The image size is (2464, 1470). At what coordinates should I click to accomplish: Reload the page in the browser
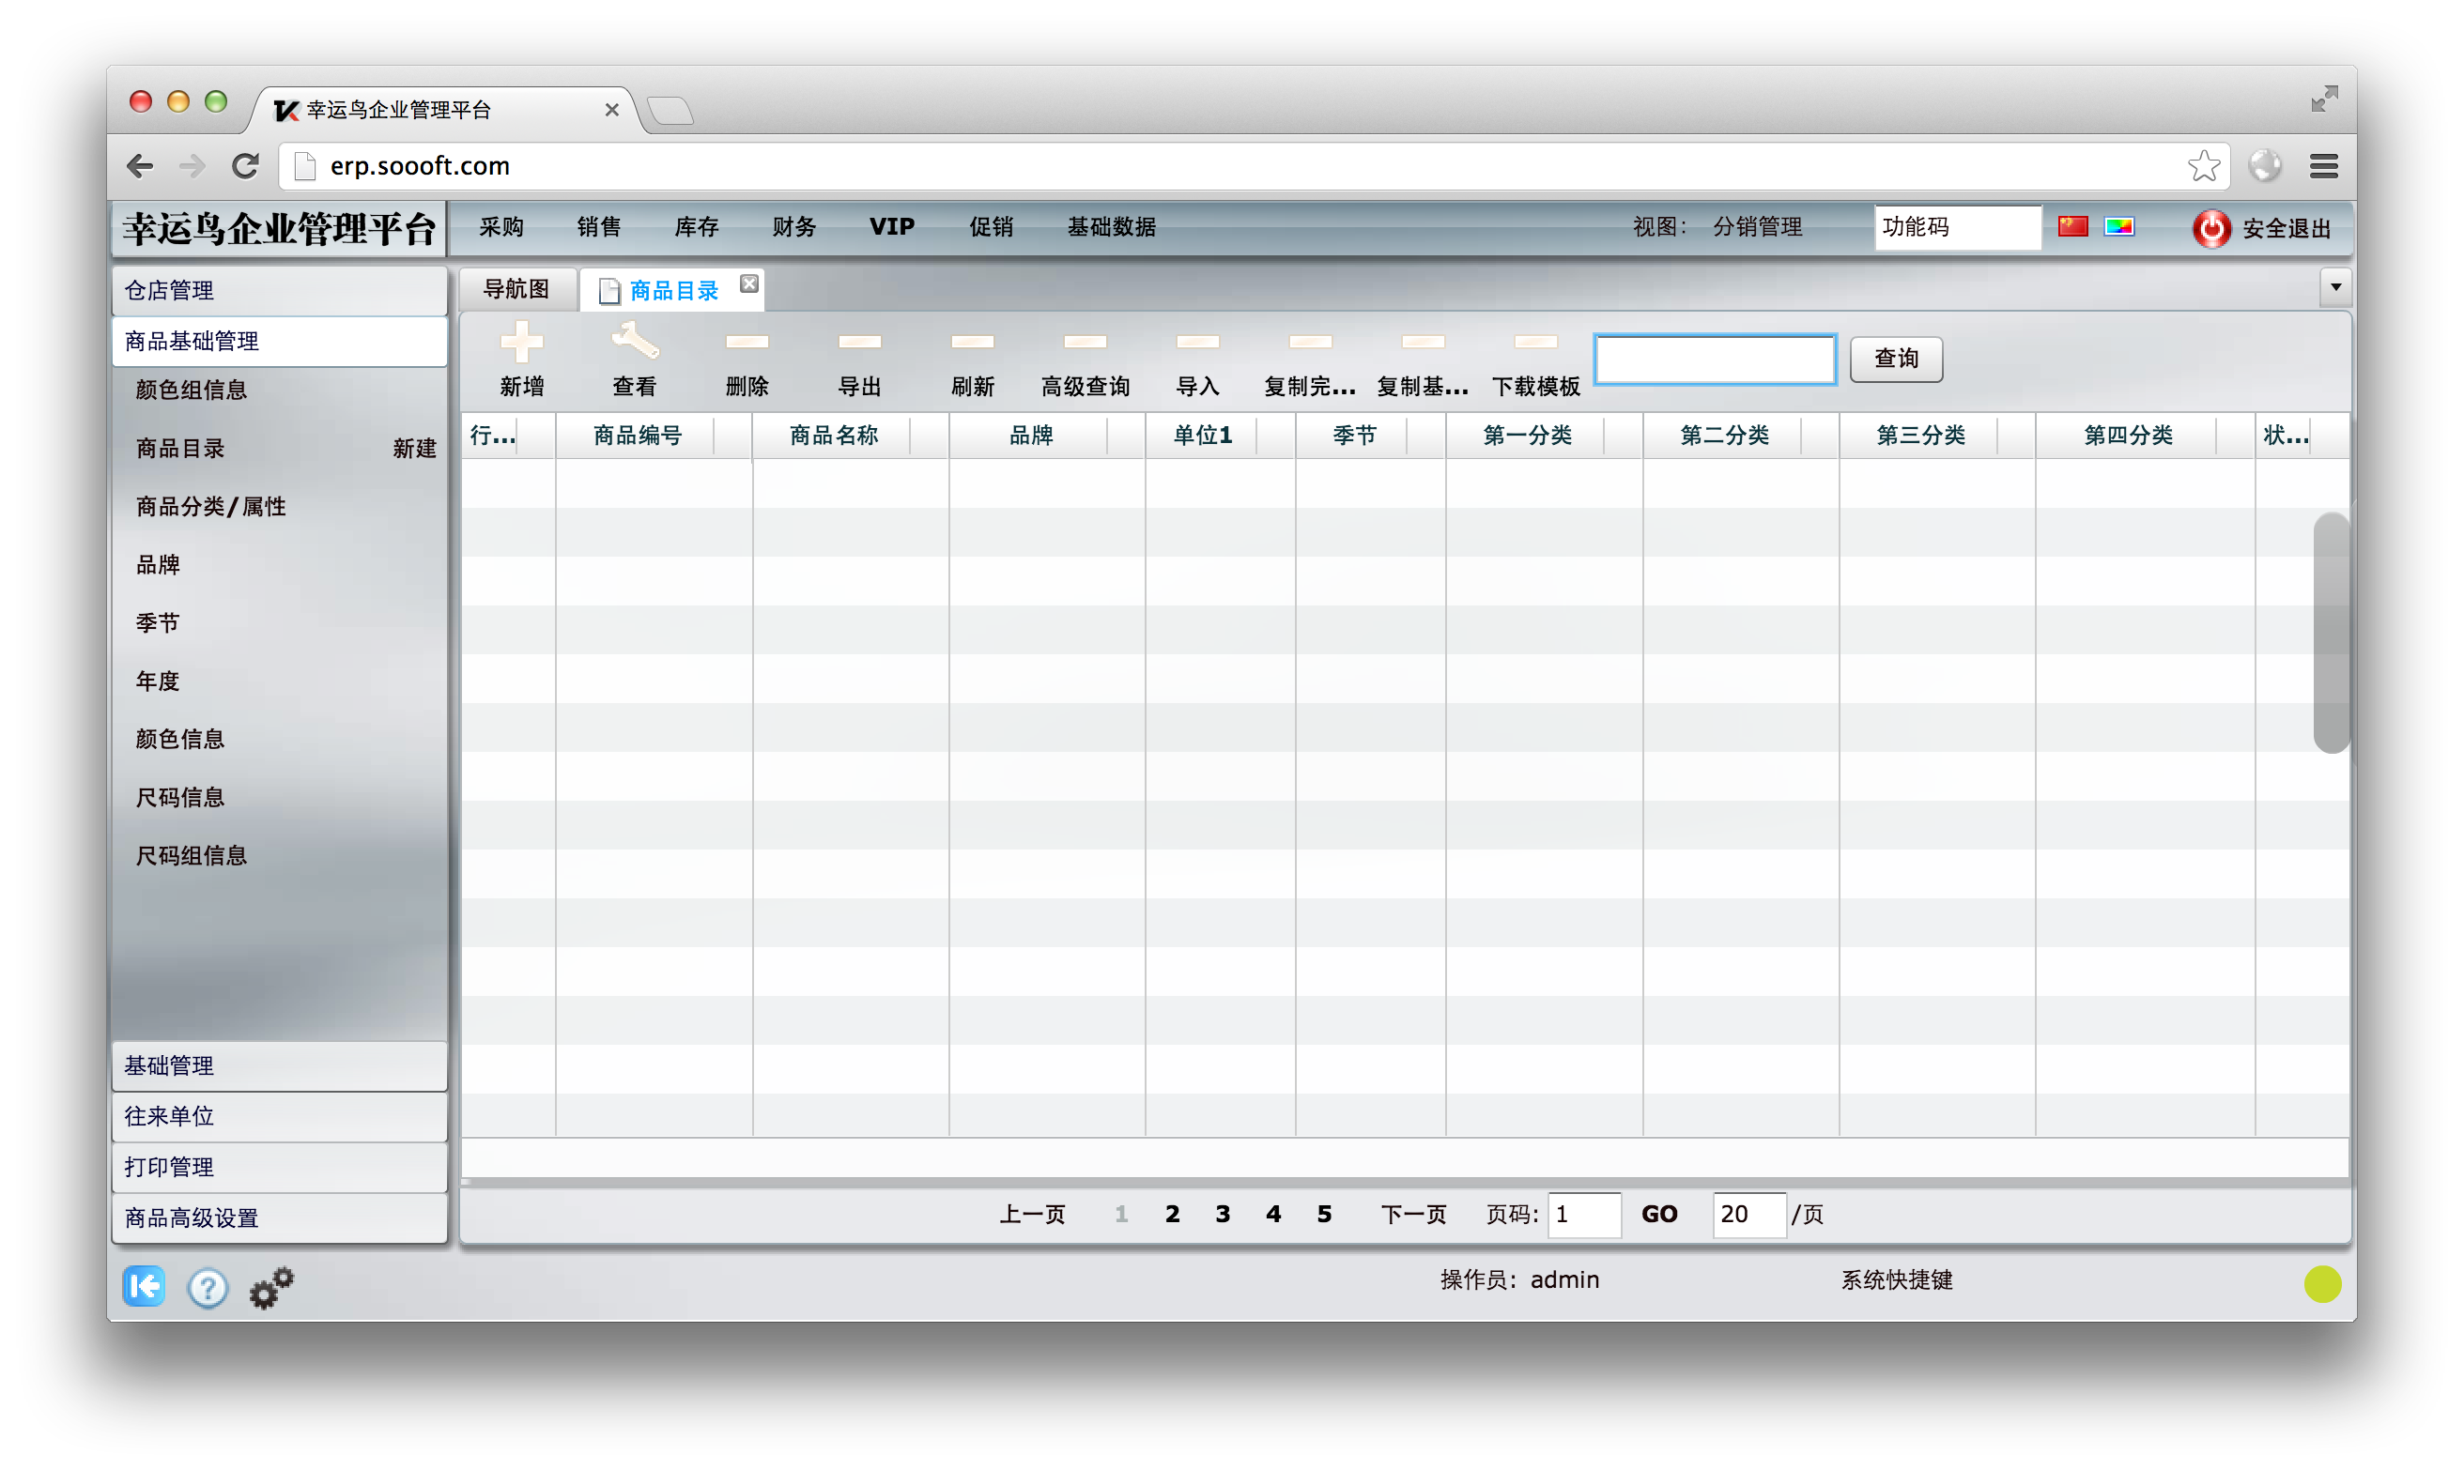245,165
